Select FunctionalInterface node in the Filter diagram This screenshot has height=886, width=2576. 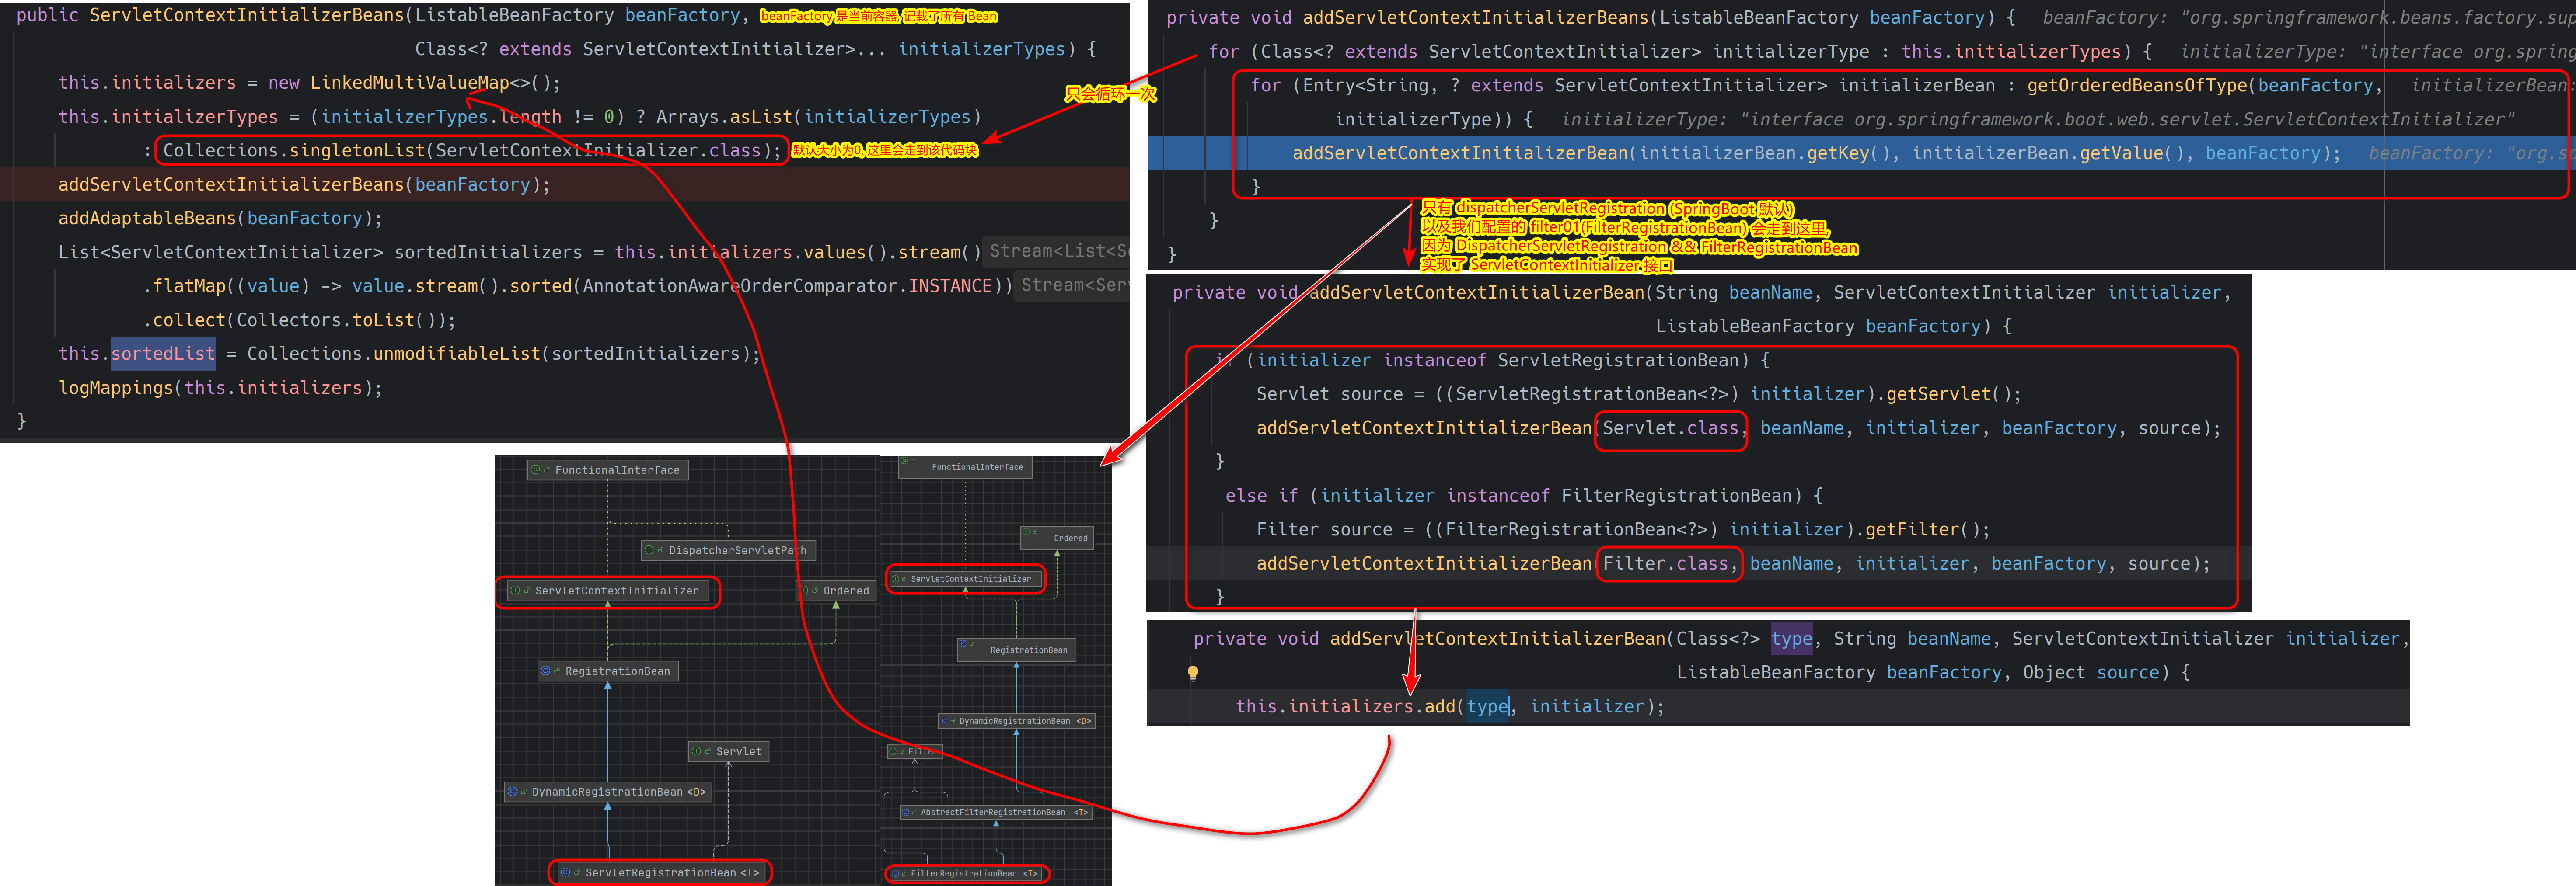pyautogui.click(x=965, y=466)
